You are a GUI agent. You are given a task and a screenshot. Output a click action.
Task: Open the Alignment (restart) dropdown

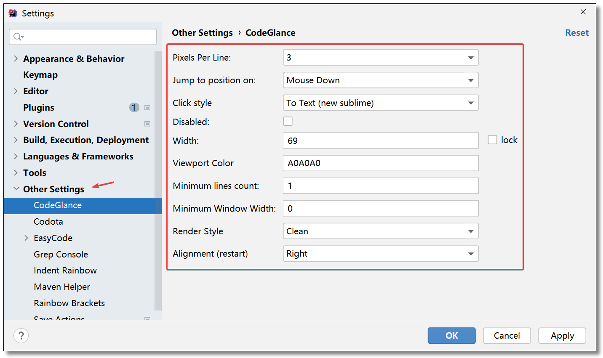coord(381,254)
